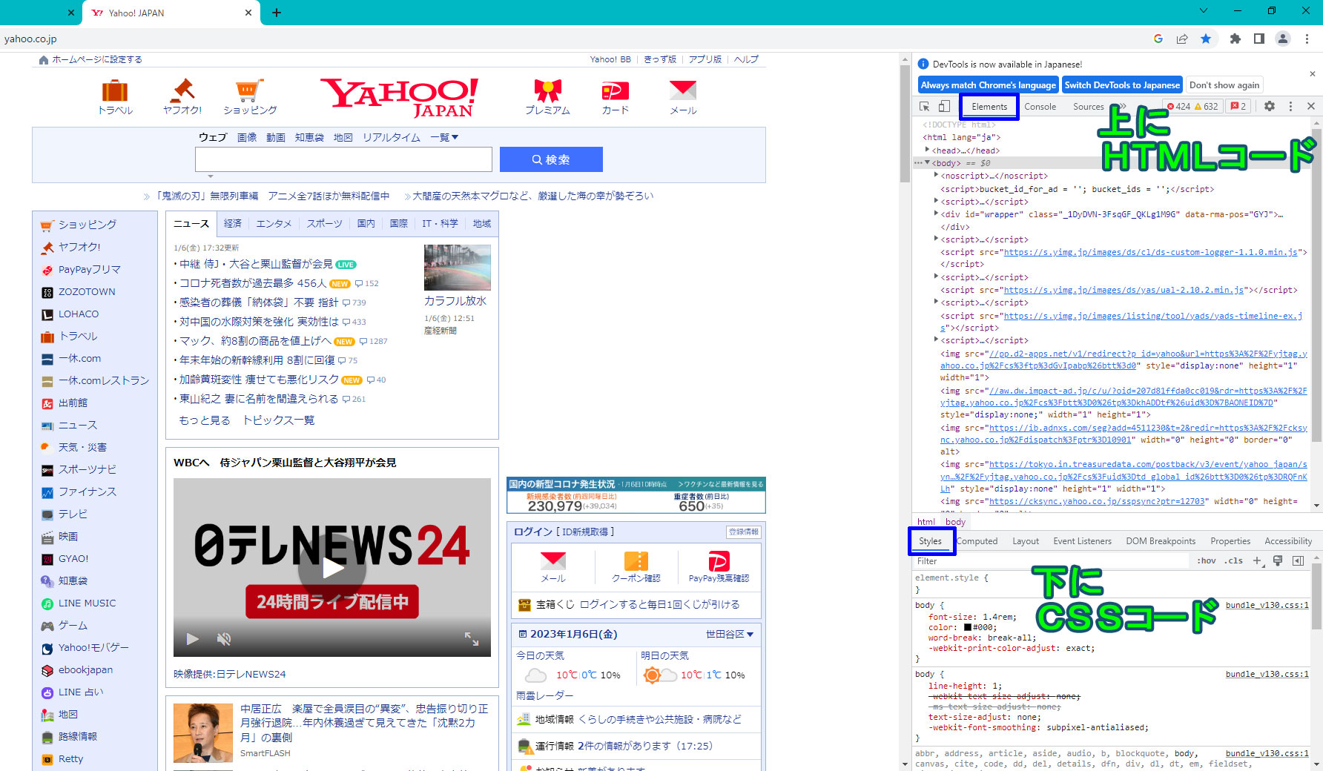Click Always match Chrome's language button
Screen dimensions: 1323x771
(989, 85)
